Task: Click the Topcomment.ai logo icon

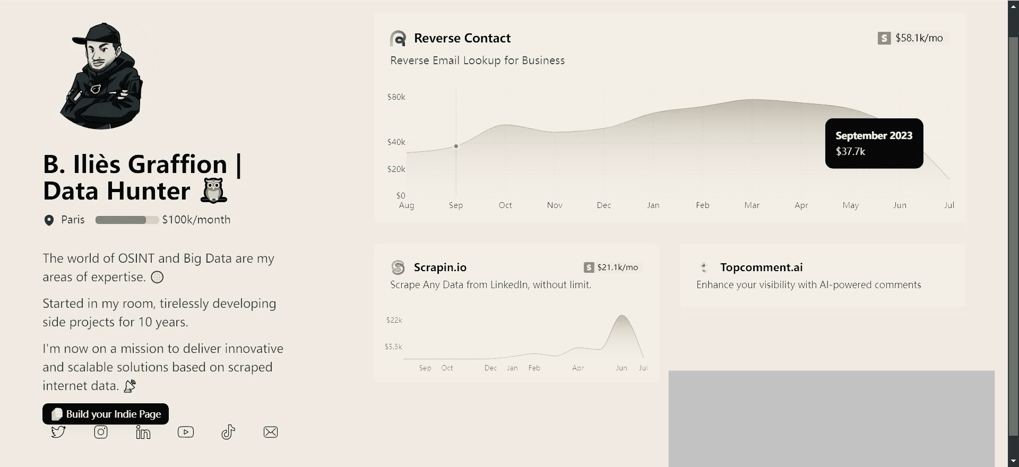Action: (x=704, y=267)
